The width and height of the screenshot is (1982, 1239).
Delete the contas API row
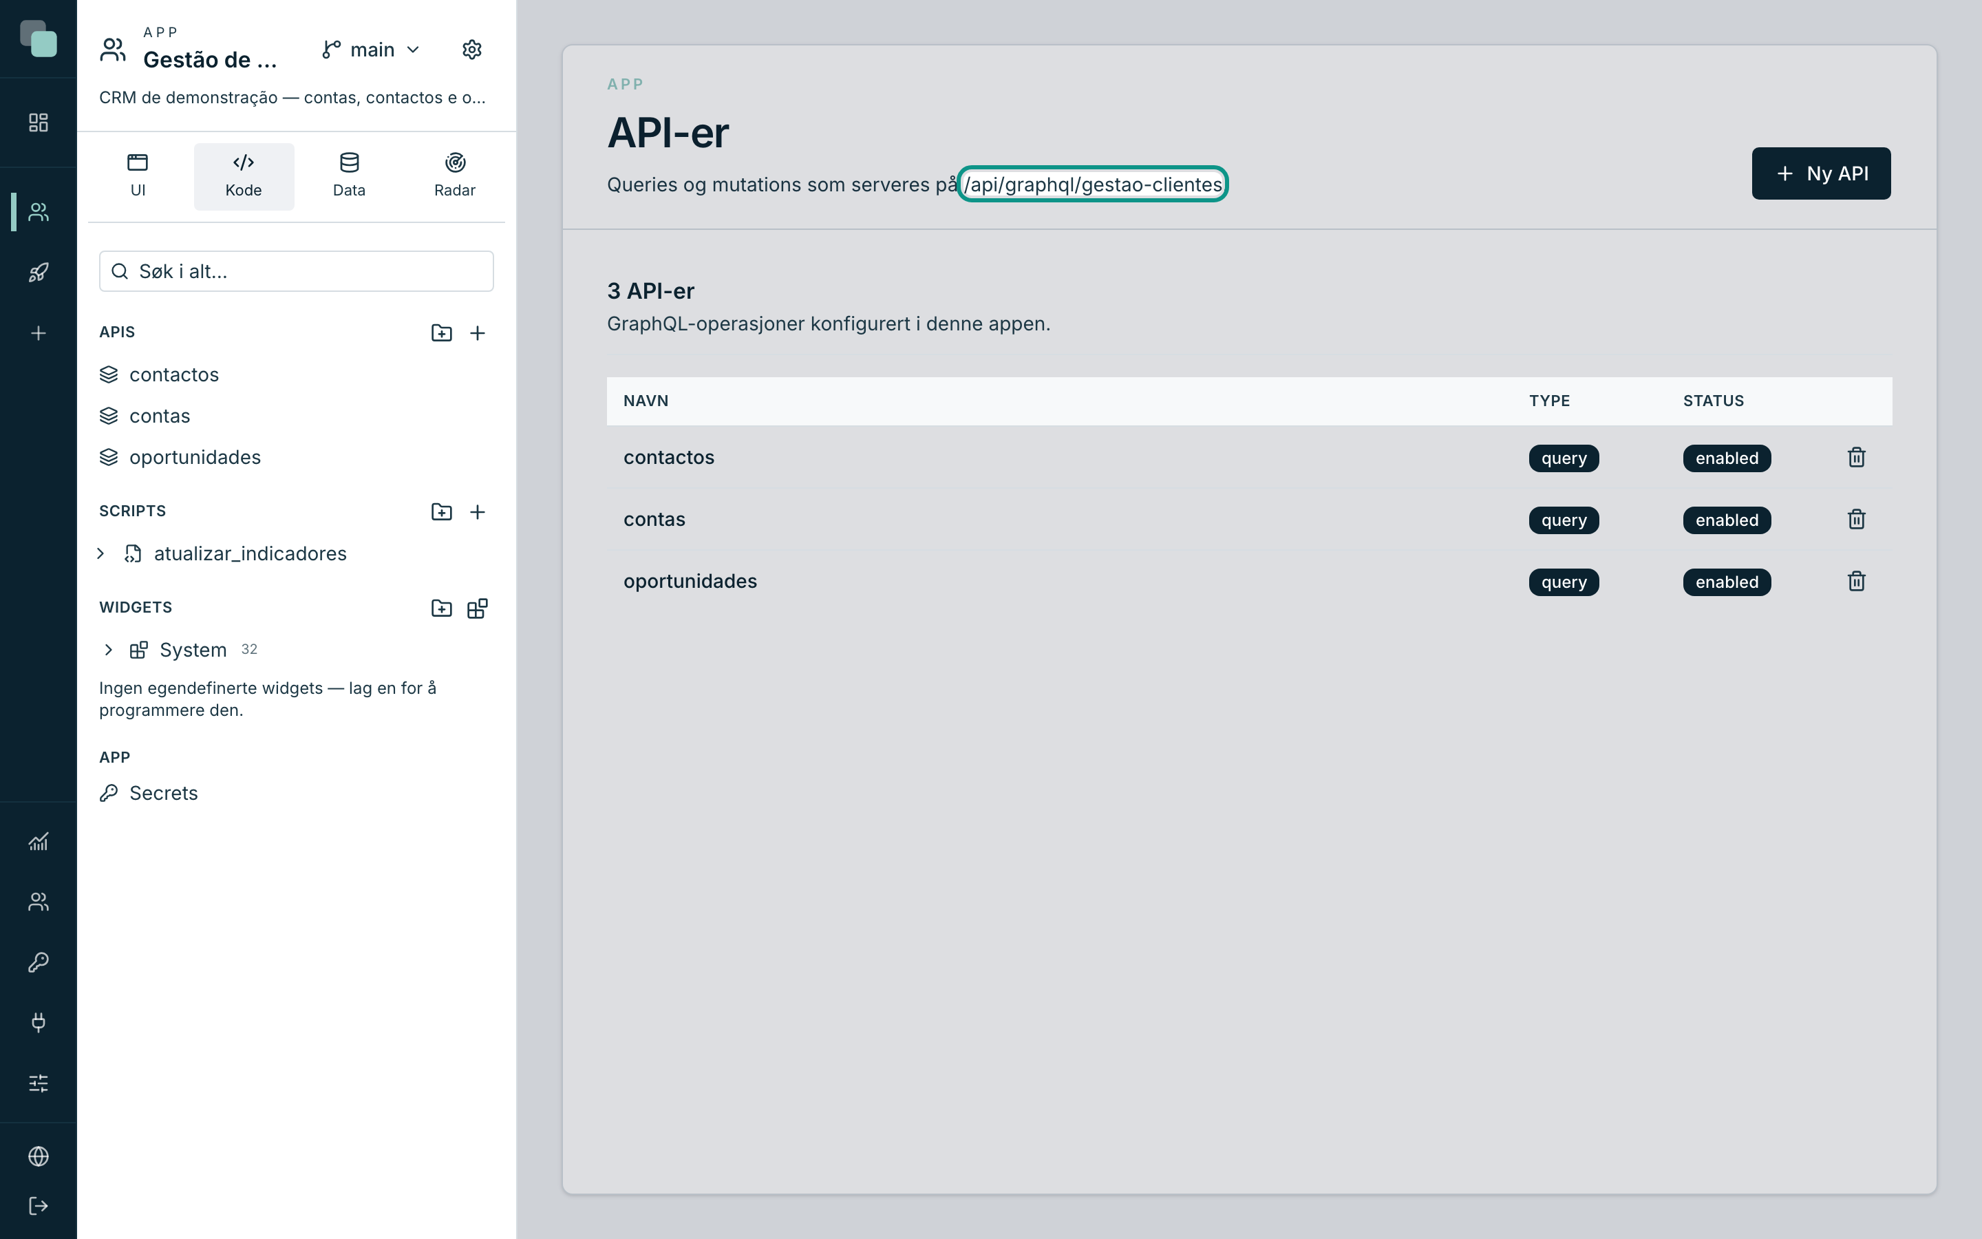click(1857, 520)
